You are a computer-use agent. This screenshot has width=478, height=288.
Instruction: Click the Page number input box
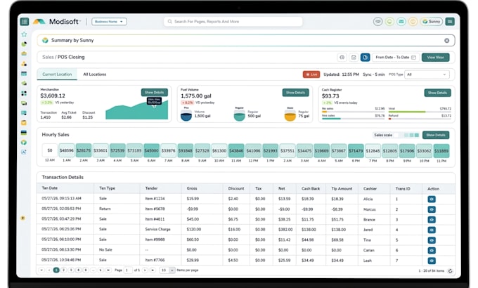coord(128,270)
